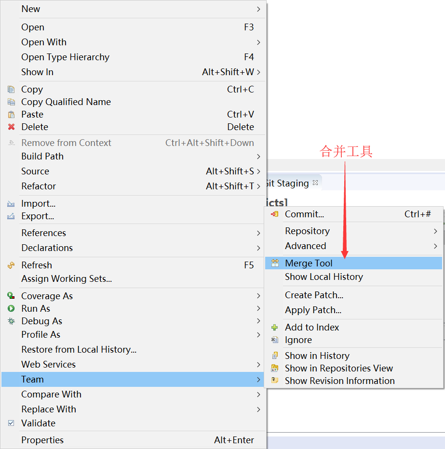This screenshot has height=449, width=445.
Task: Click the Commit icon in Team submenu
Action: (x=274, y=214)
